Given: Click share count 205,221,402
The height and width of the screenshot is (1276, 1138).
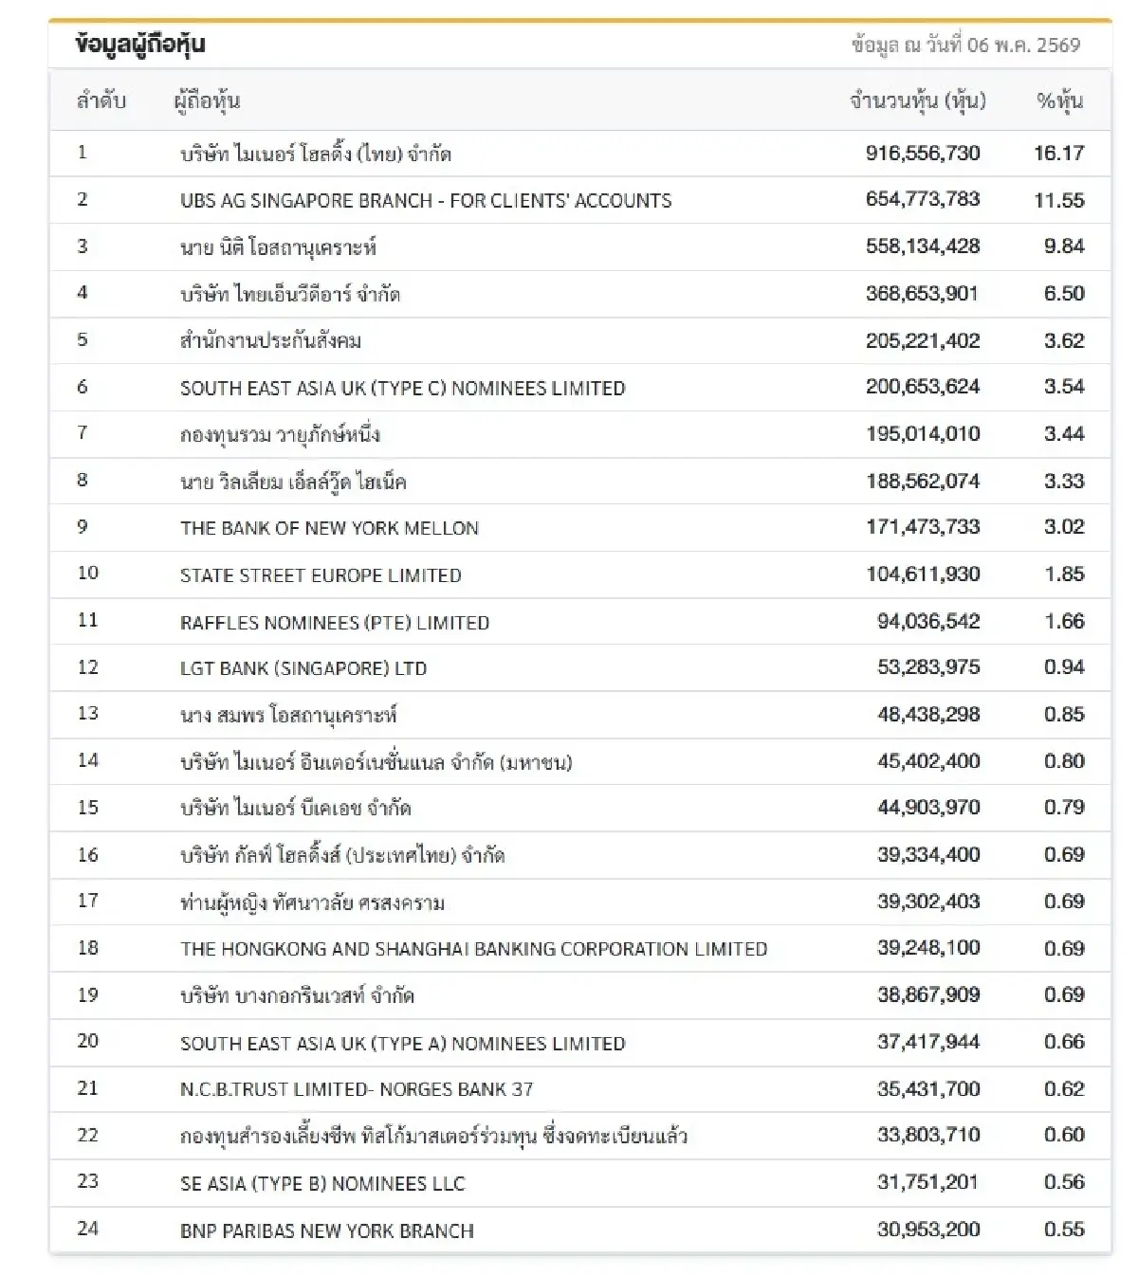Looking at the screenshot, I should 923,340.
